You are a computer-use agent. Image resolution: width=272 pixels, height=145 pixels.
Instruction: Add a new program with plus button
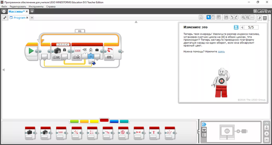[x=32, y=18]
